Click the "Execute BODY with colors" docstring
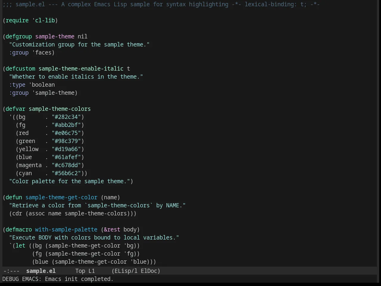This screenshot has width=381, height=286. pyautogui.click(x=94, y=237)
